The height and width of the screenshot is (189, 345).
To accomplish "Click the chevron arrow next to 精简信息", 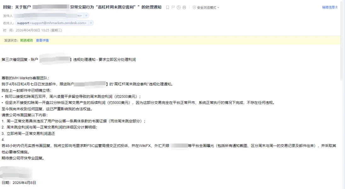I will pyautogui.click(x=336, y=7).
